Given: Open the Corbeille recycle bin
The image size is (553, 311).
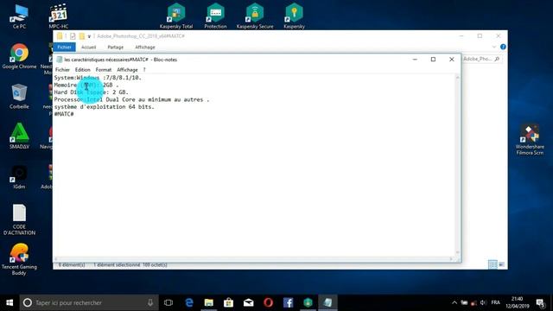Looking at the screenshot, I should [19, 96].
